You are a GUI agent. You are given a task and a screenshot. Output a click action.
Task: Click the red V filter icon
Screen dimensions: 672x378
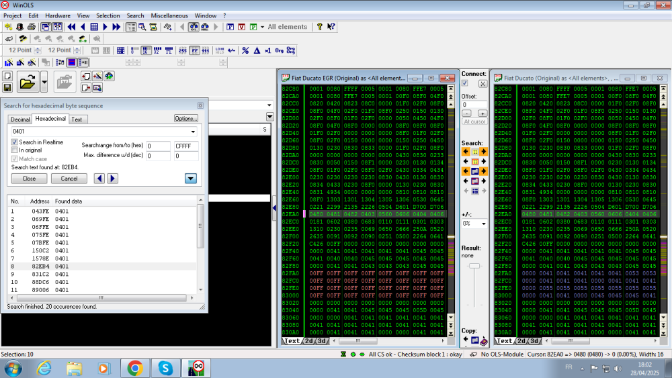241,27
